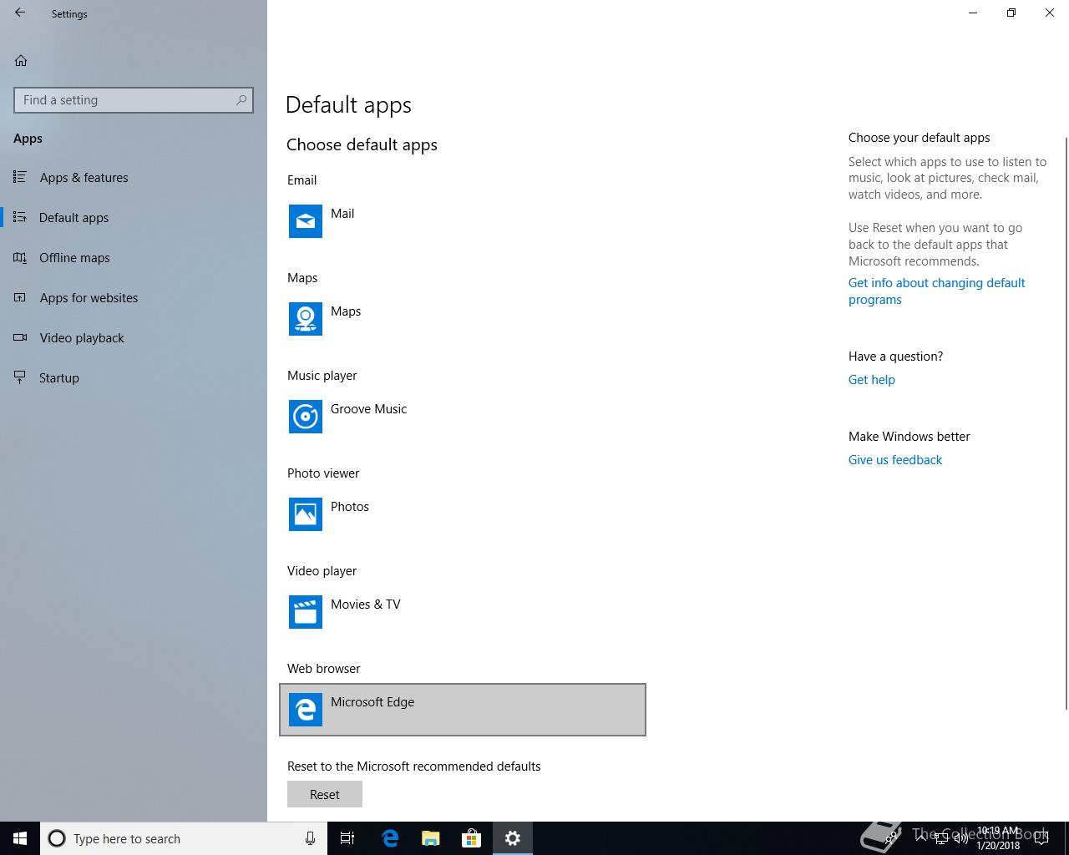Click the network tray icon
Viewport: 1069px width, 855px height.
(941, 838)
